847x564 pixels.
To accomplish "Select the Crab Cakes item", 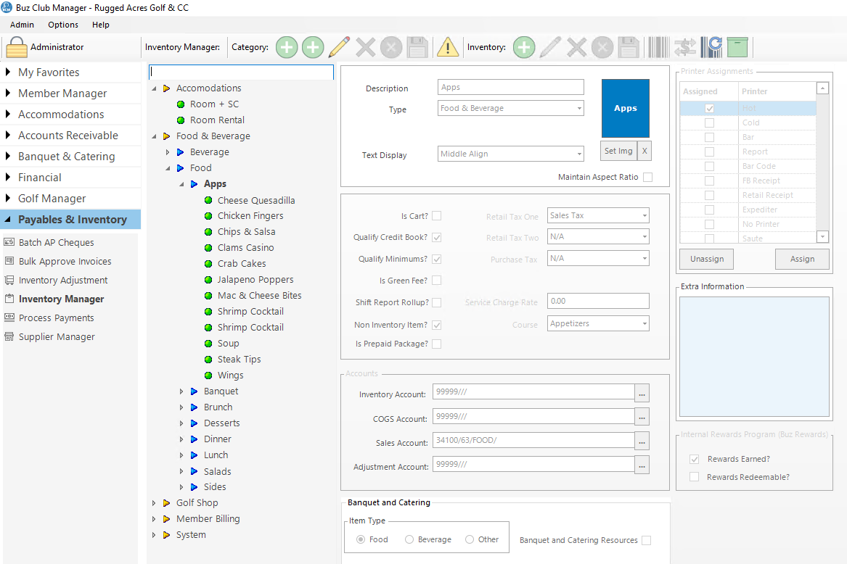I will [x=242, y=263].
